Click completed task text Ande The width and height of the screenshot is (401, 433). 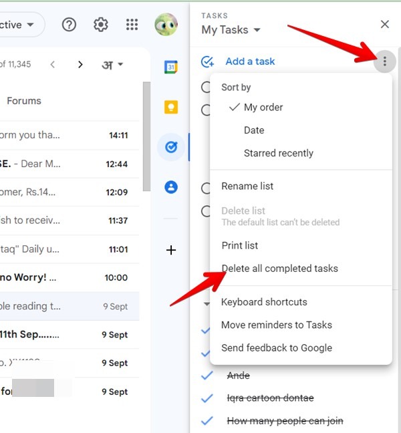tap(239, 376)
